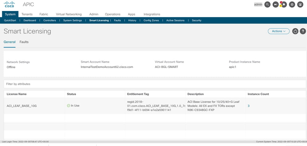Open System Settings submenu
This screenshot has height=146, width=307.
[x=73, y=21]
